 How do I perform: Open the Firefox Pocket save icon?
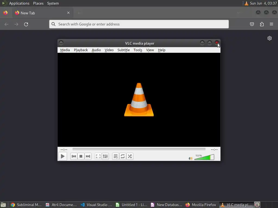252,24
